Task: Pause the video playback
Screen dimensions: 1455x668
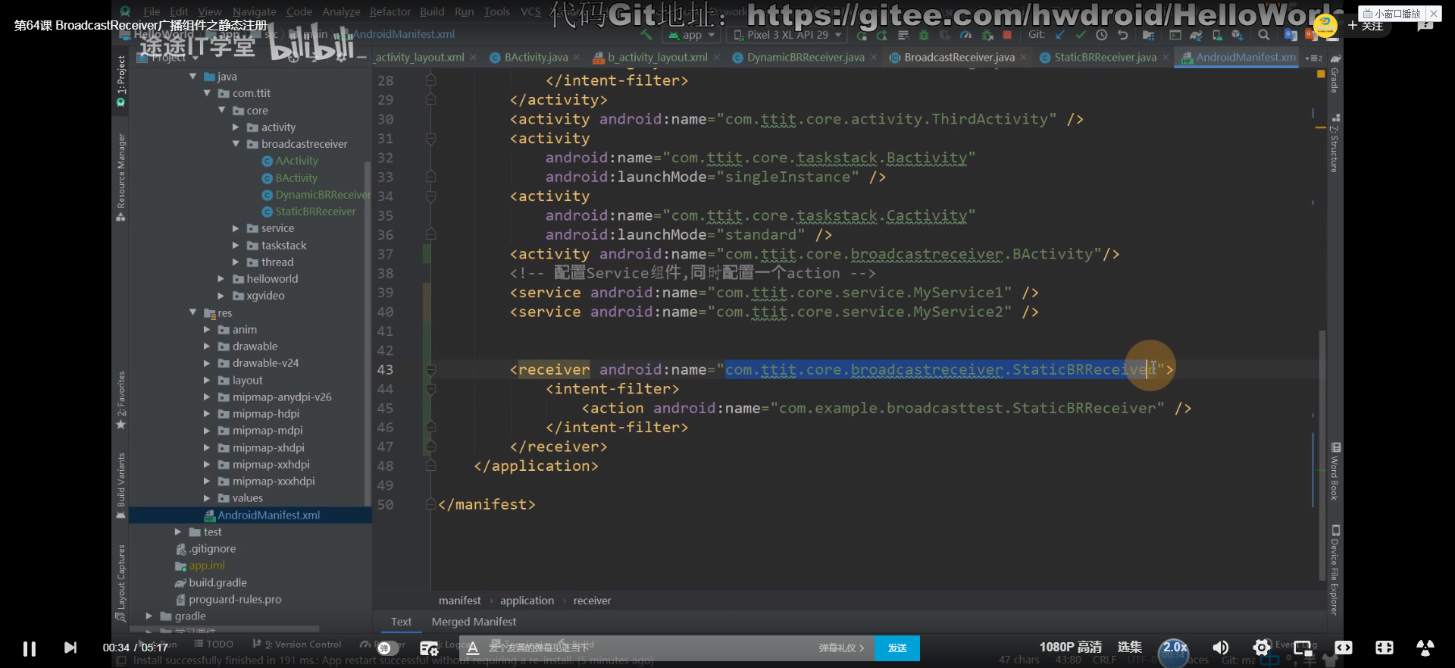Action: pyautogui.click(x=29, y=648)
